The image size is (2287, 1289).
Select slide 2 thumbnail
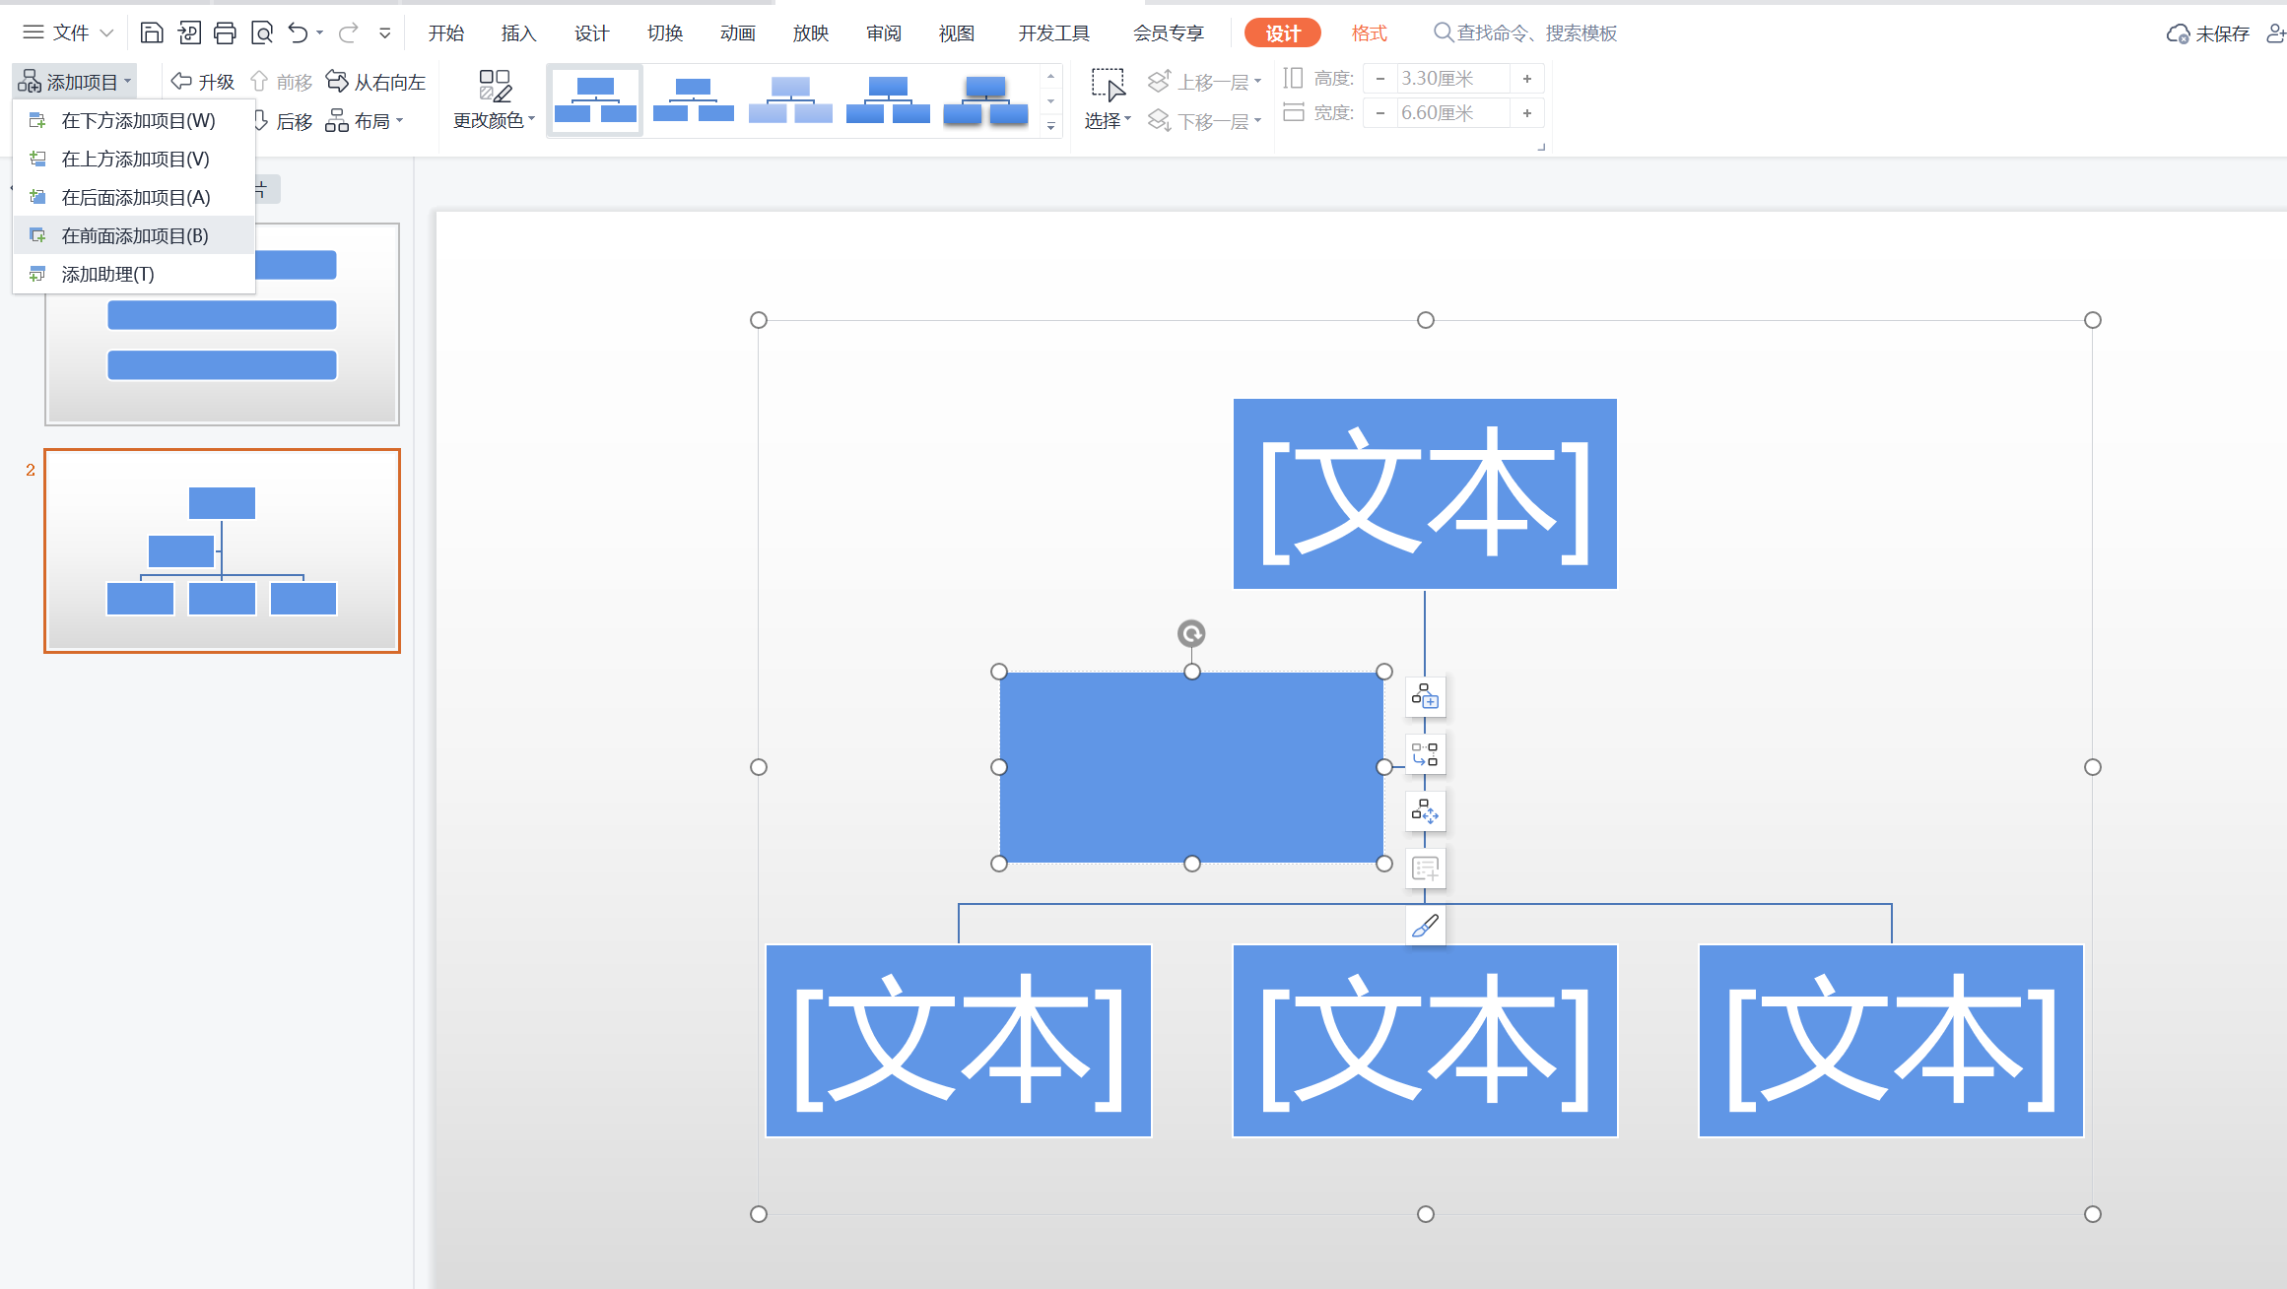(222, 550)
